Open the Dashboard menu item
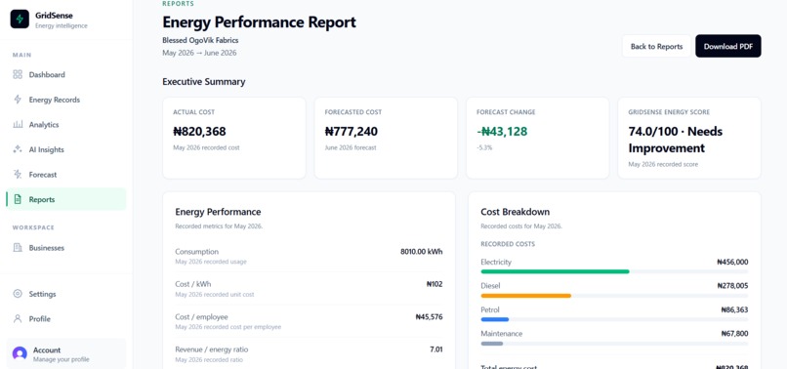Screen dimensions: 787x369 66,75
